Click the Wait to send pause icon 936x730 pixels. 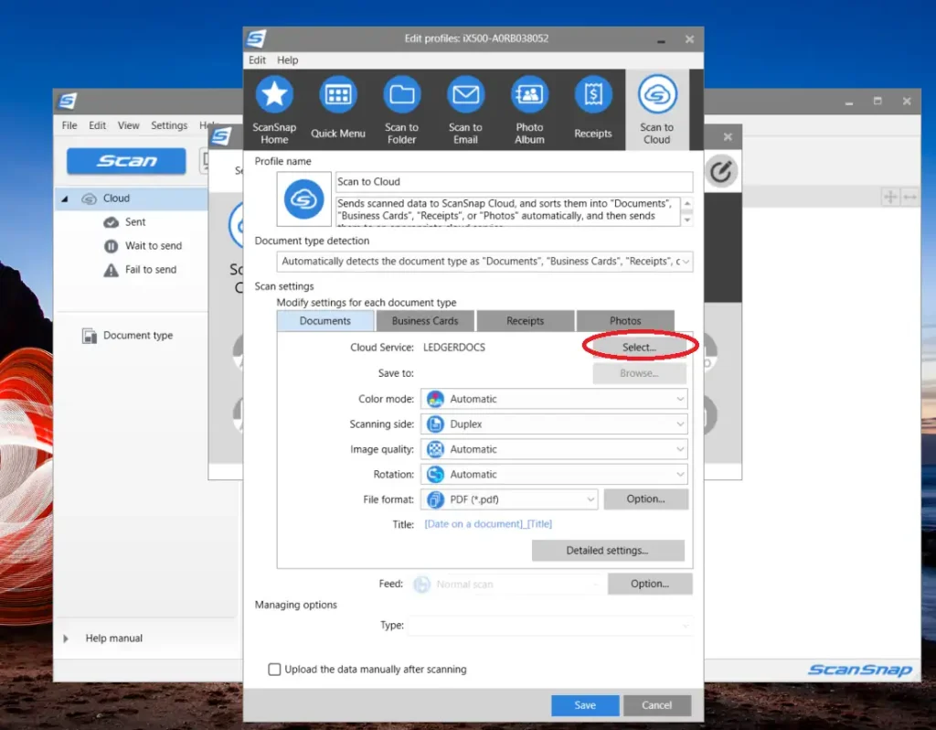111,246
